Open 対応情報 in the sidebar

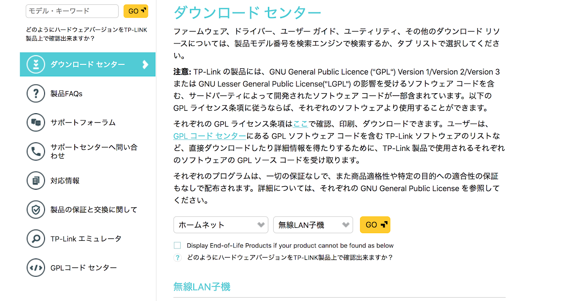(x=65, y=181)
